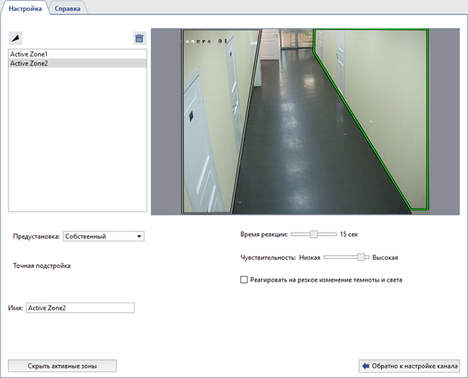Click the Высокая sensitivity label

(384, 257)
